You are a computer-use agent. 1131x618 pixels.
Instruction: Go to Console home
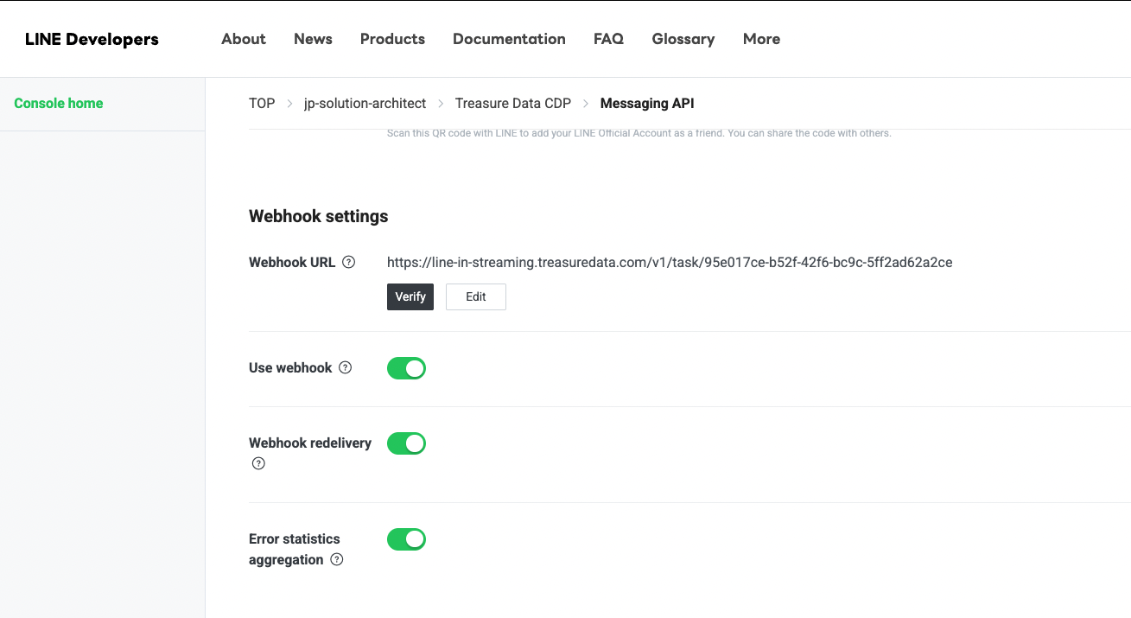click(x=58, y=103)
